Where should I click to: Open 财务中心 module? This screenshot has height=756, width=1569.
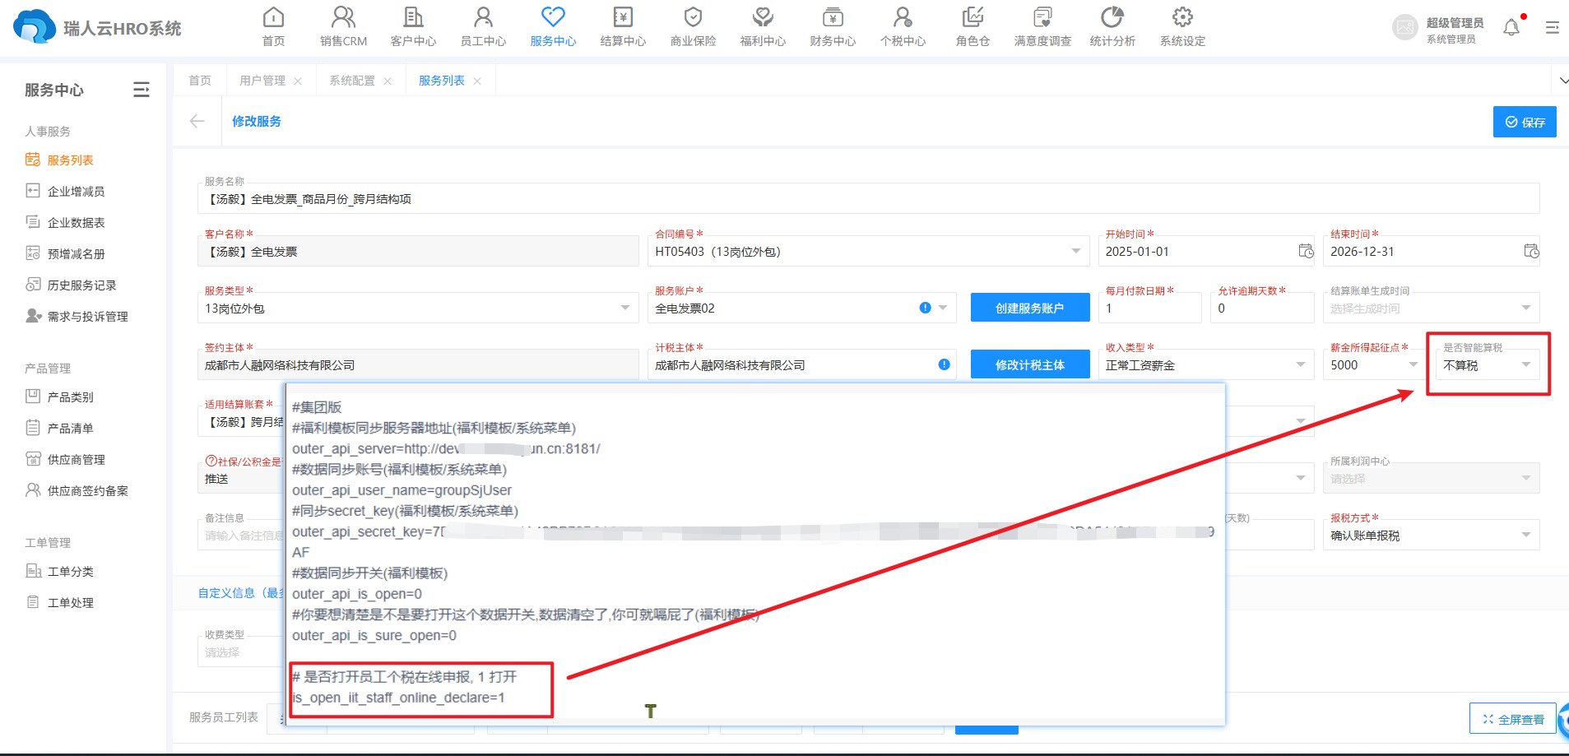point(833,26)
